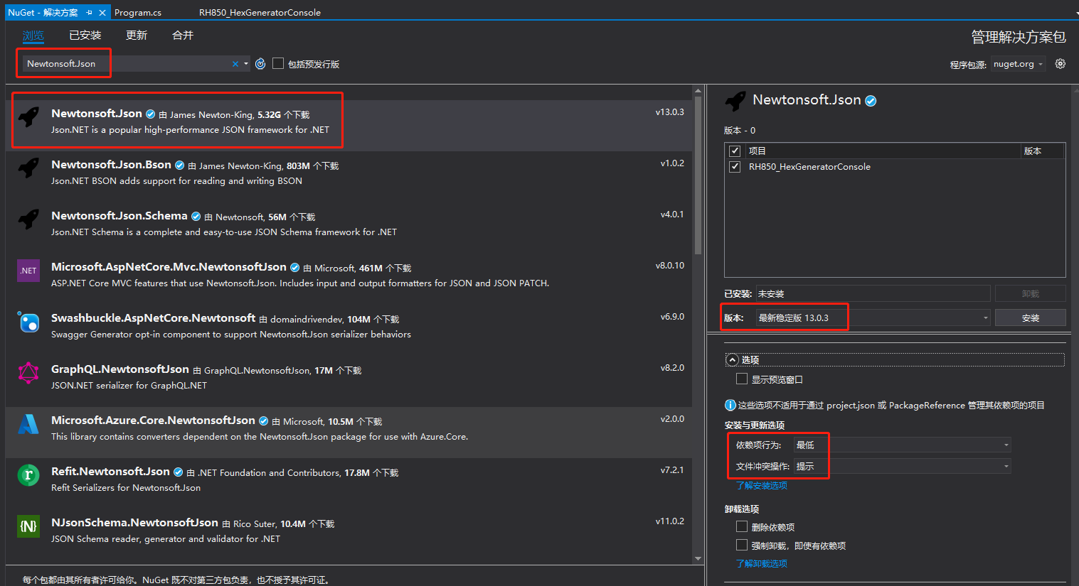Click v13.0.3 version label of Newtonsoft.Json
The image size is (1079, 586).
(x=669, y=112)
